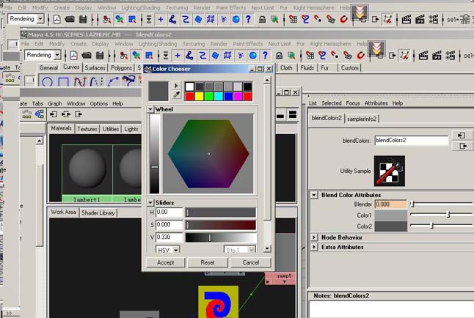Expand the Node Behavior section

[314, 237]
